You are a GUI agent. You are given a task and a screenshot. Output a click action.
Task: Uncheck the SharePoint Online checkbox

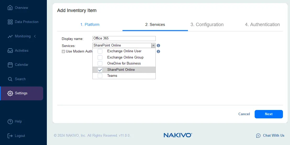click(x=100, y=70)
